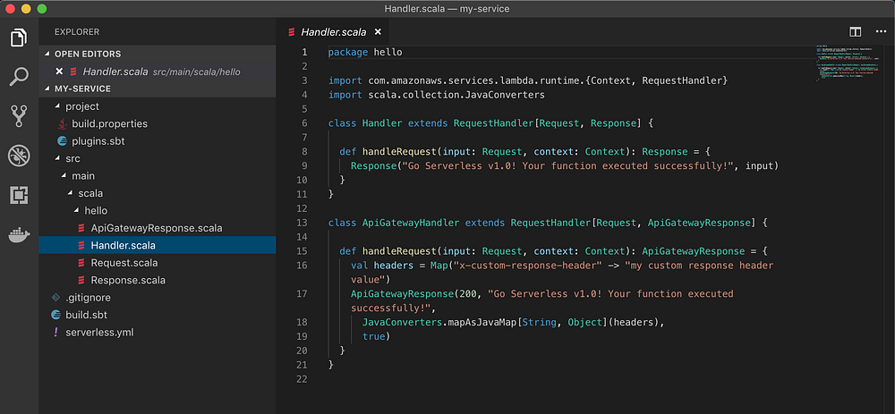This screenshot has height=414, width=895.
Task: Close the Handler.scala editor tab
Action: tap(378, 32)
